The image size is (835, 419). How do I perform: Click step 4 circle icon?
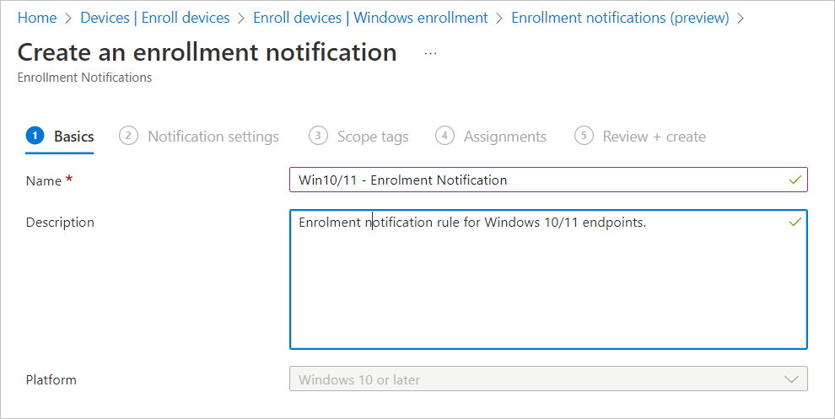(444, 136)
